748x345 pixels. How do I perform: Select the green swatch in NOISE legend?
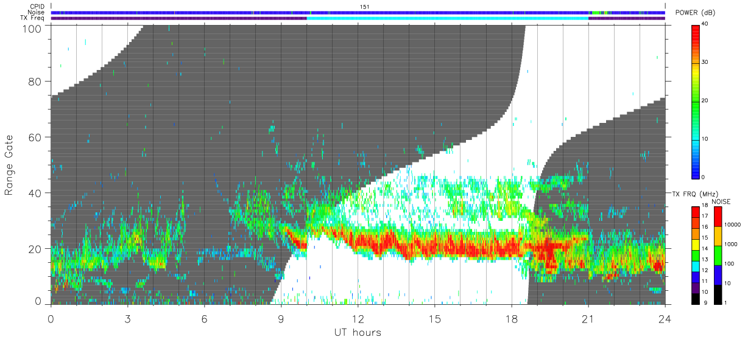(719, 255)
